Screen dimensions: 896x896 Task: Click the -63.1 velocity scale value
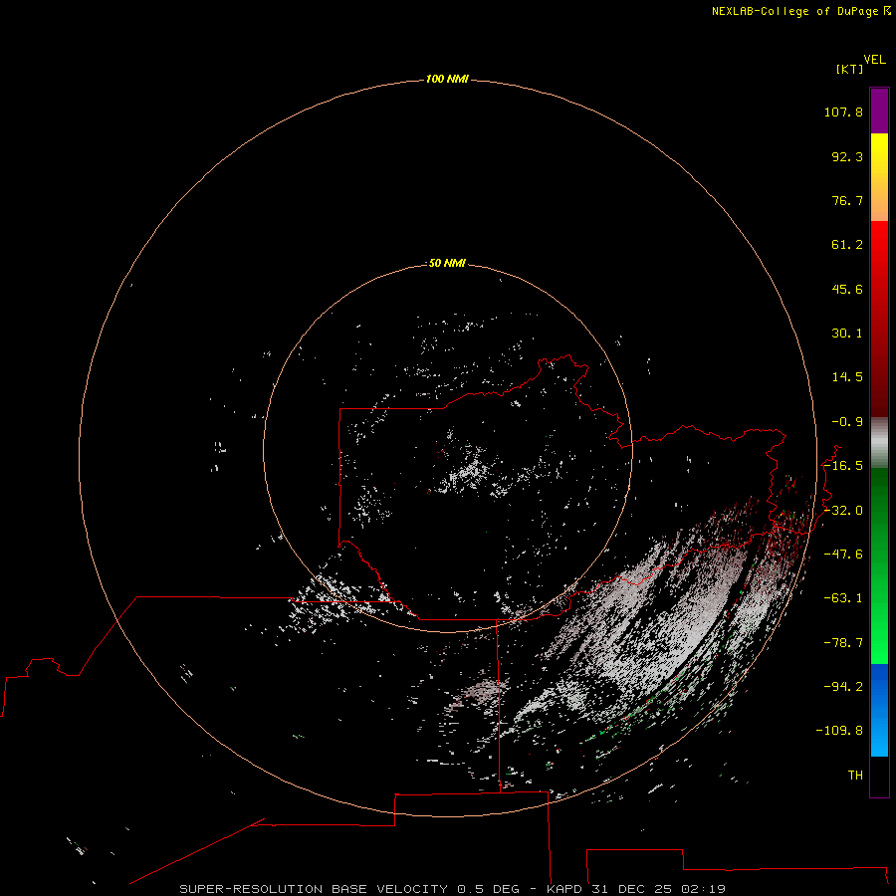tap(843, 598)
